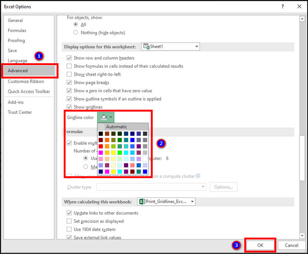
Task: Toggle Show page breaks checkbox
Action: click(x=69, y=82)
